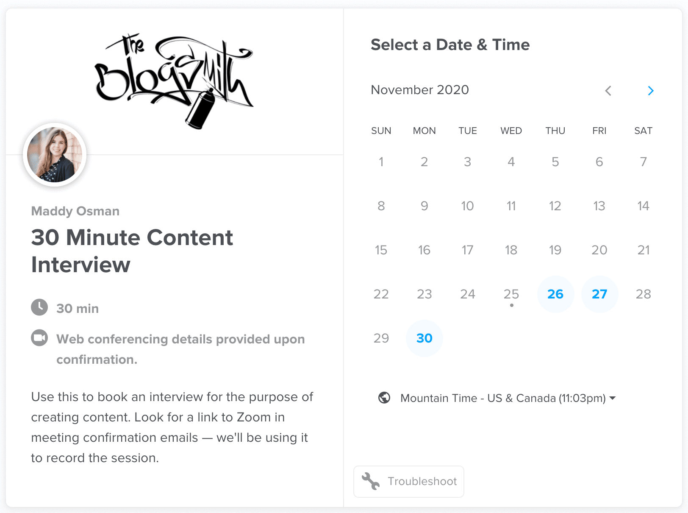The image size is (688, 513).
Task: Click the November 2020 month label
Action: pyautogui.click(x=420, y=90)
